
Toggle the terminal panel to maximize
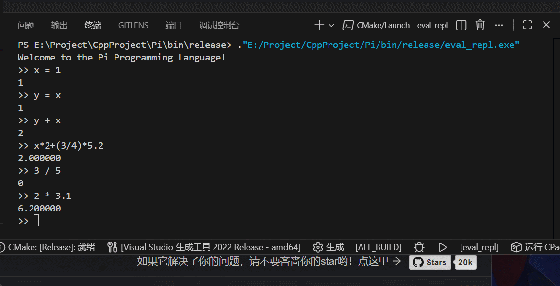527,25
